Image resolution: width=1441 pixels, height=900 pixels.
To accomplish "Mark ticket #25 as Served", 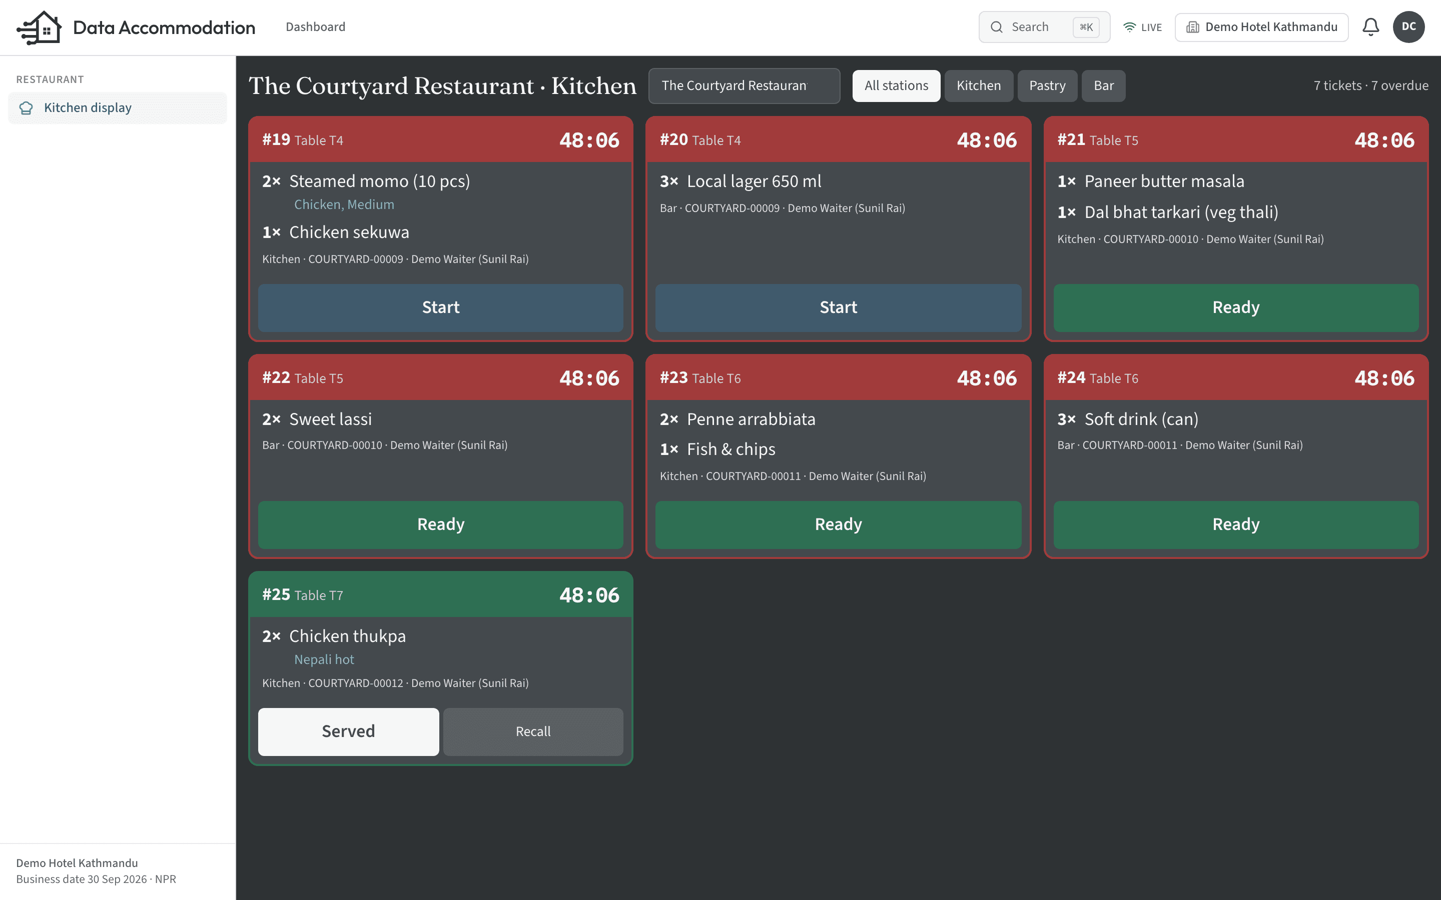I will coord(348,731).
